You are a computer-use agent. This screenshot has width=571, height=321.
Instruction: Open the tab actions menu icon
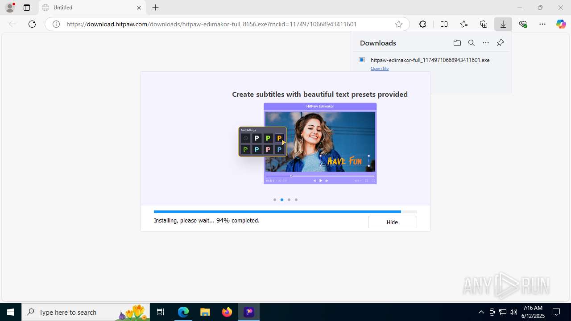[x=27, y=8]
